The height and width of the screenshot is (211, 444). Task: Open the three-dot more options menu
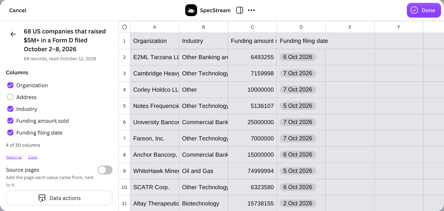(x=251, y=10)
